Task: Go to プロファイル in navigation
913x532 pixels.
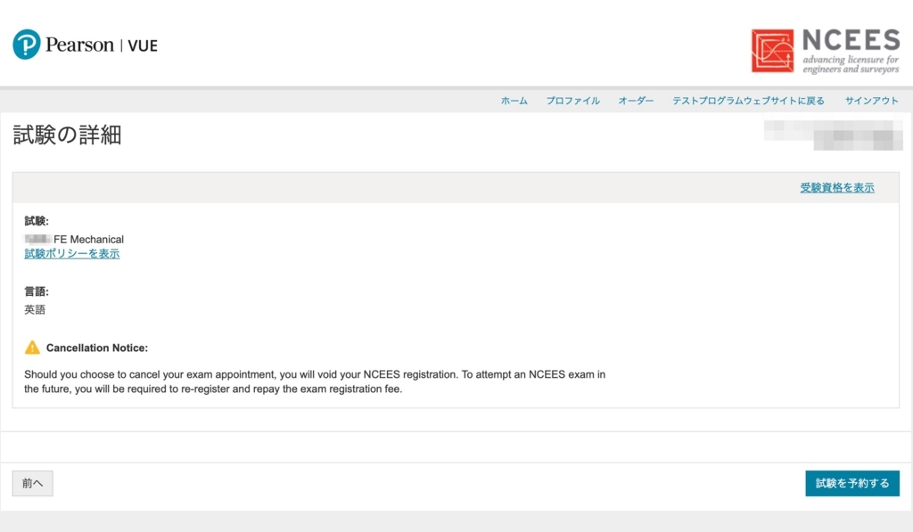Action: [573, 101]
